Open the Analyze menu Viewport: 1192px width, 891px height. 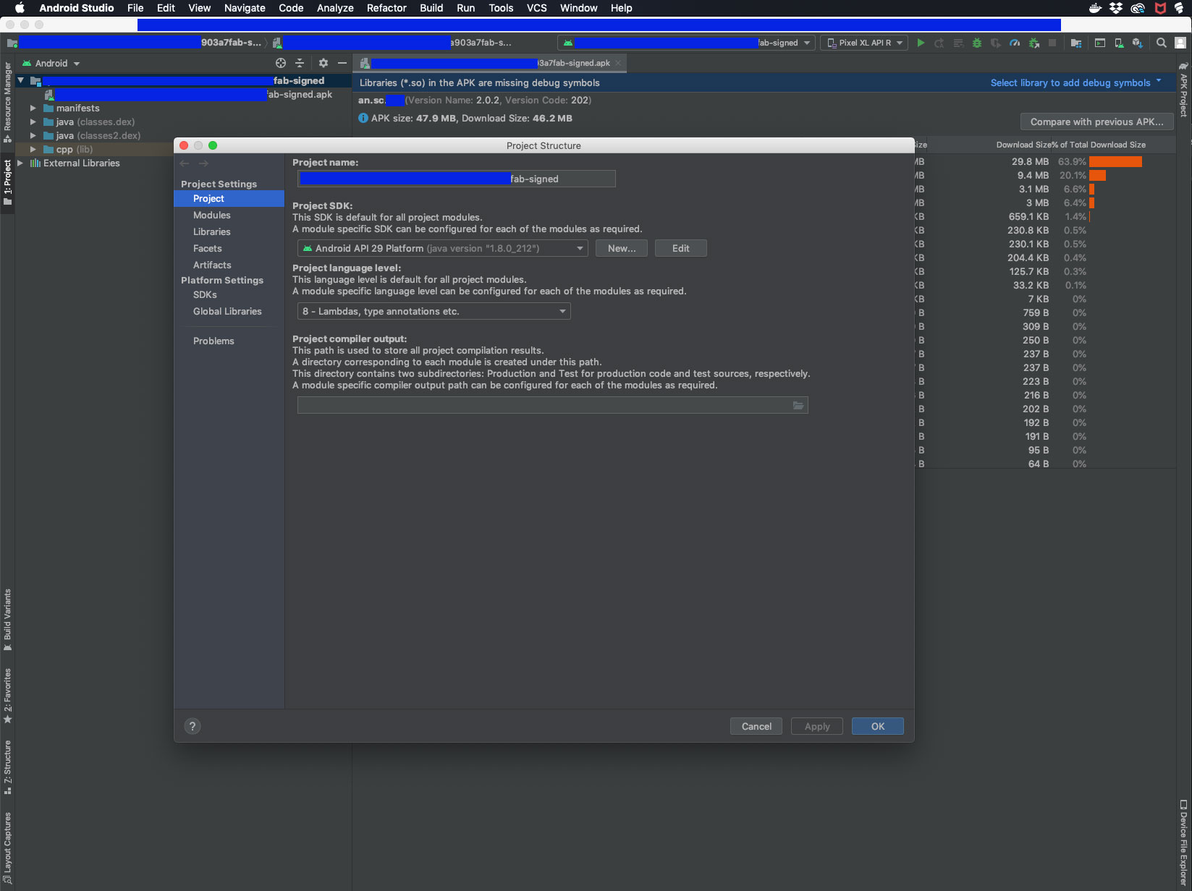(335, 8)
